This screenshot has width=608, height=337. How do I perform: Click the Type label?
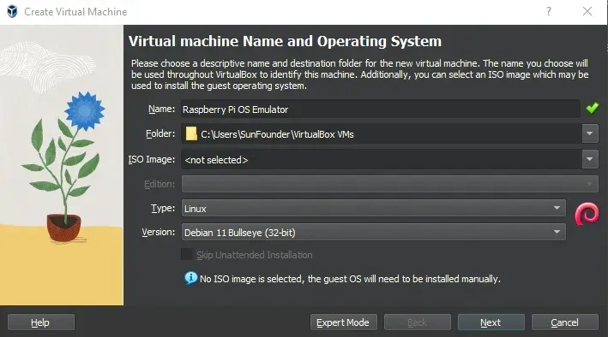tap(163, 208)
